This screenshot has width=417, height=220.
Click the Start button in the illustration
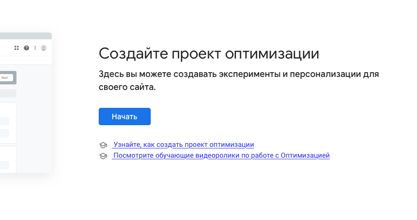pyautogui.click(x=5, y=77)
